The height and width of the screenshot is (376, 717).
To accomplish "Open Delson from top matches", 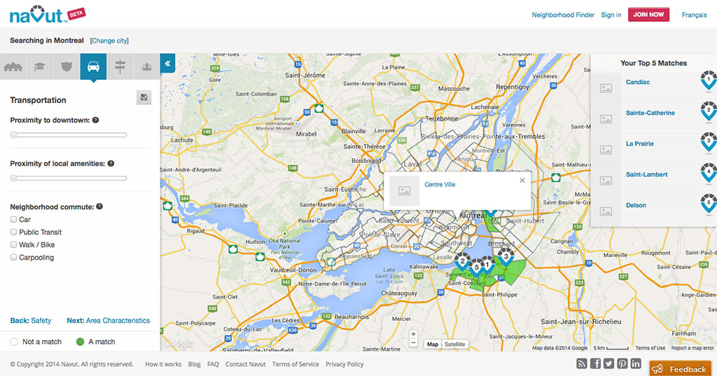I will pos(636,205).
